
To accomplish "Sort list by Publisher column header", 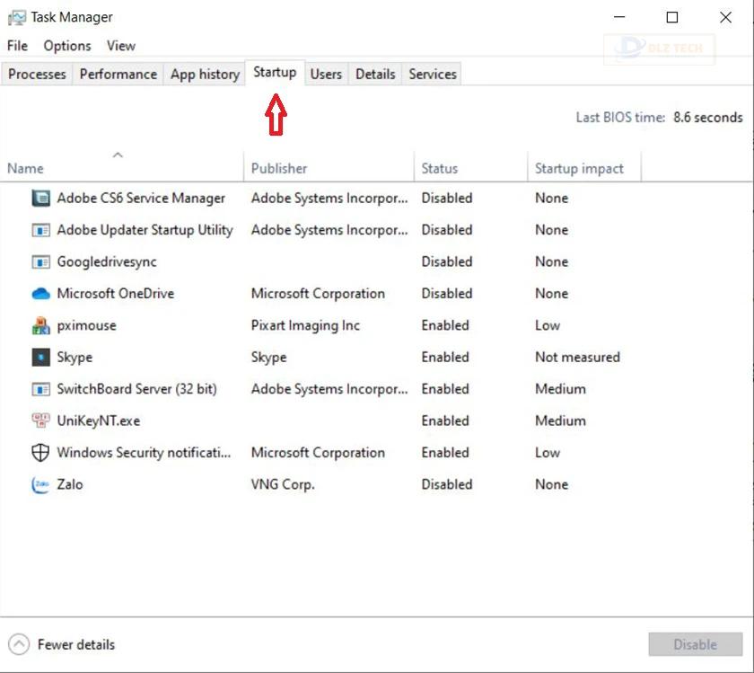I will (x=329, y=166).
